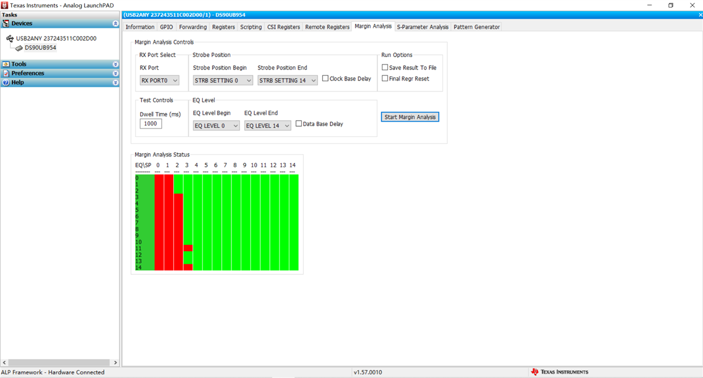Click red cell at EQ 14, strobe 3
This screenshot has width=703, height=378.
[188, 267]
